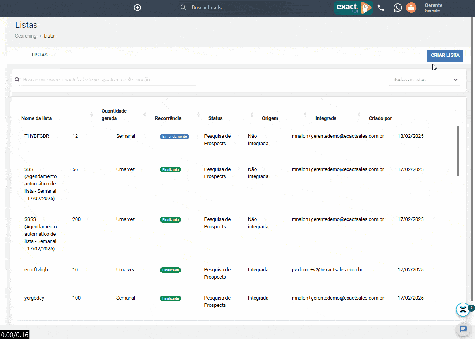
Task: Sort by Recorrência arrows
Action: point(198,115)
